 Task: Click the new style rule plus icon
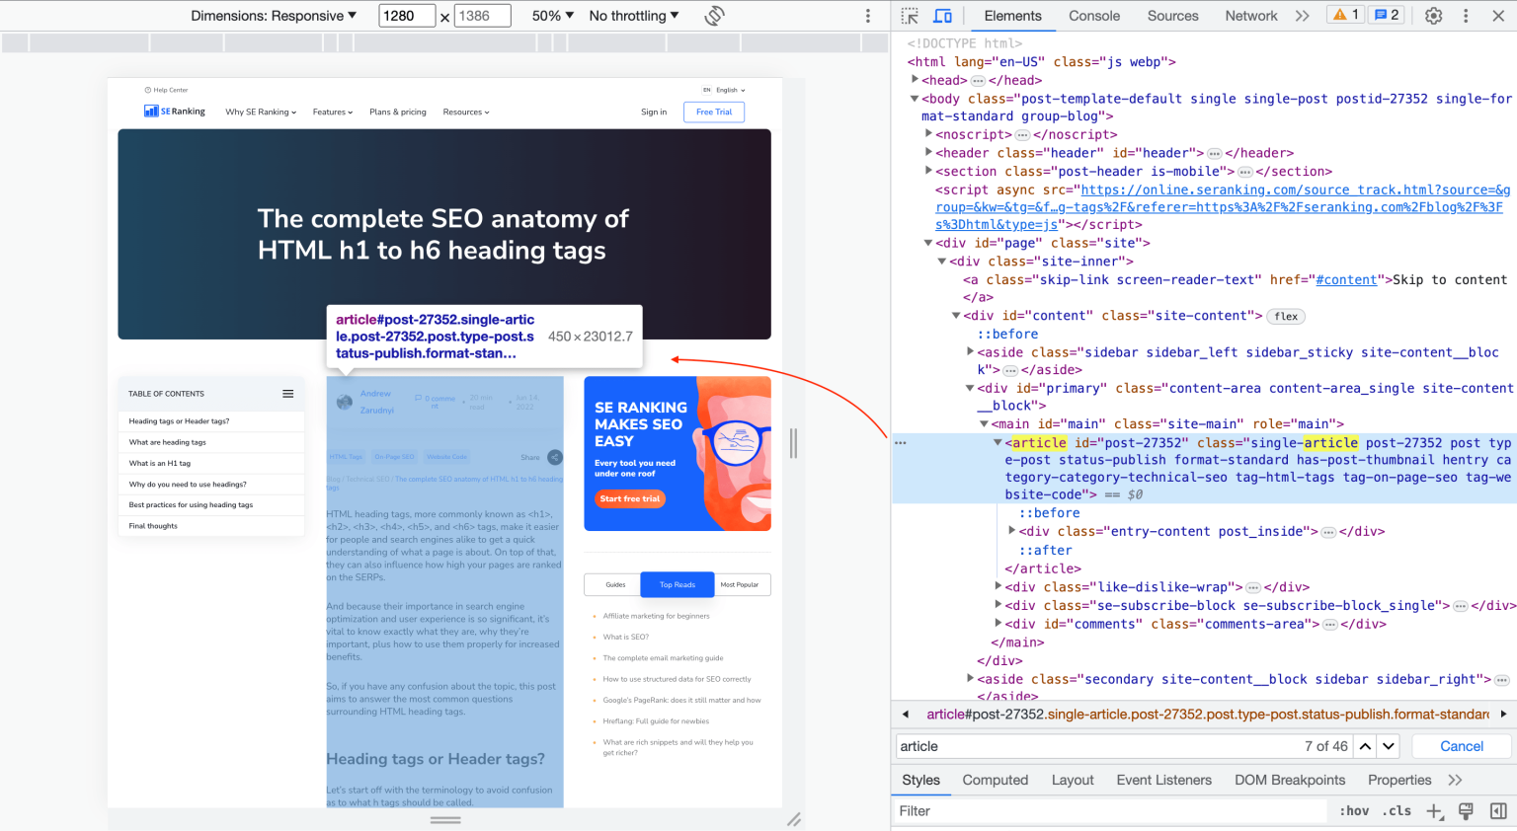(x=1433, y=810)
